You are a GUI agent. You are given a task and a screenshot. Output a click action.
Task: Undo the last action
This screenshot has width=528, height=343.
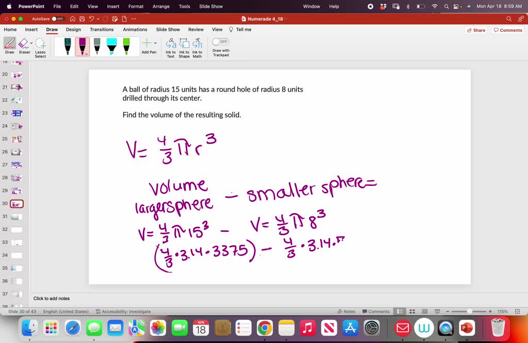pos(91,19)
